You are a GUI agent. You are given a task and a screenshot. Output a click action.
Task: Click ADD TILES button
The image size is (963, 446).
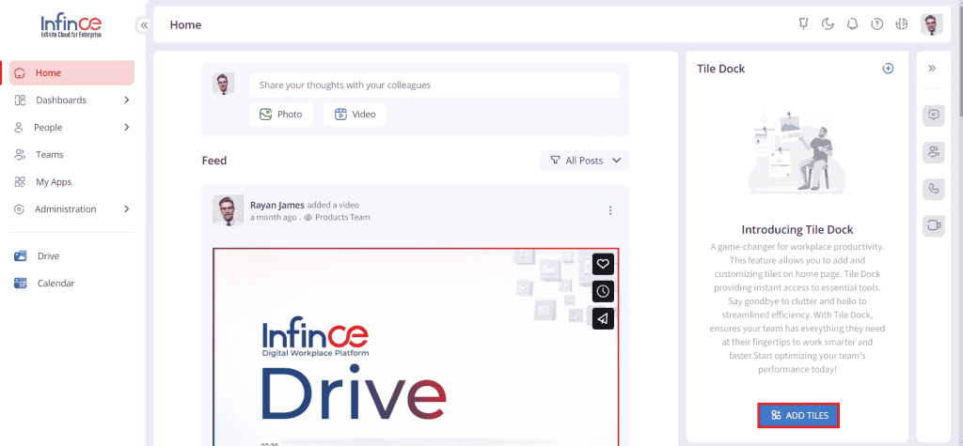click(798, 415)
